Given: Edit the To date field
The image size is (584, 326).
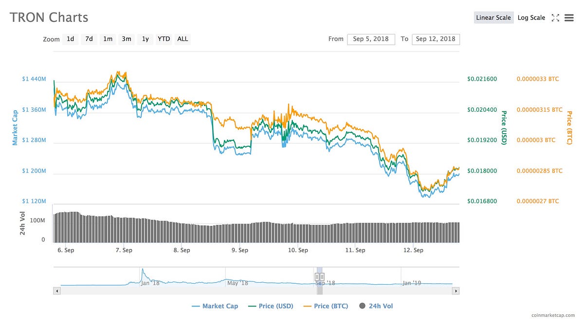Looking at the screenshot, I should 436,39.
